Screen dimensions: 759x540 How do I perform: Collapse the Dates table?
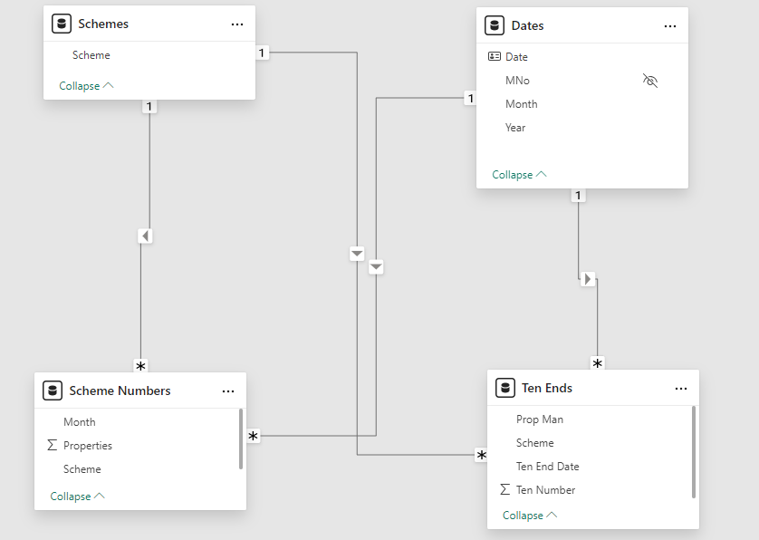[519, 175]
